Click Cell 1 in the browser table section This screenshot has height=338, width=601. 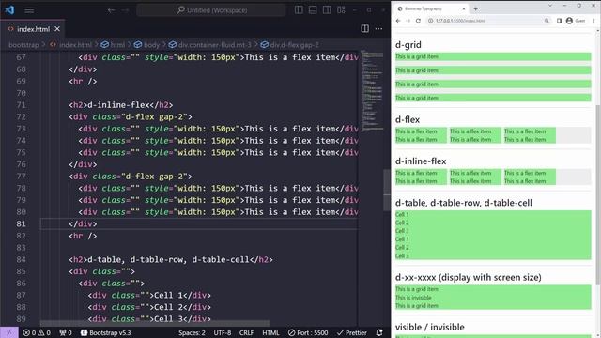402,215
